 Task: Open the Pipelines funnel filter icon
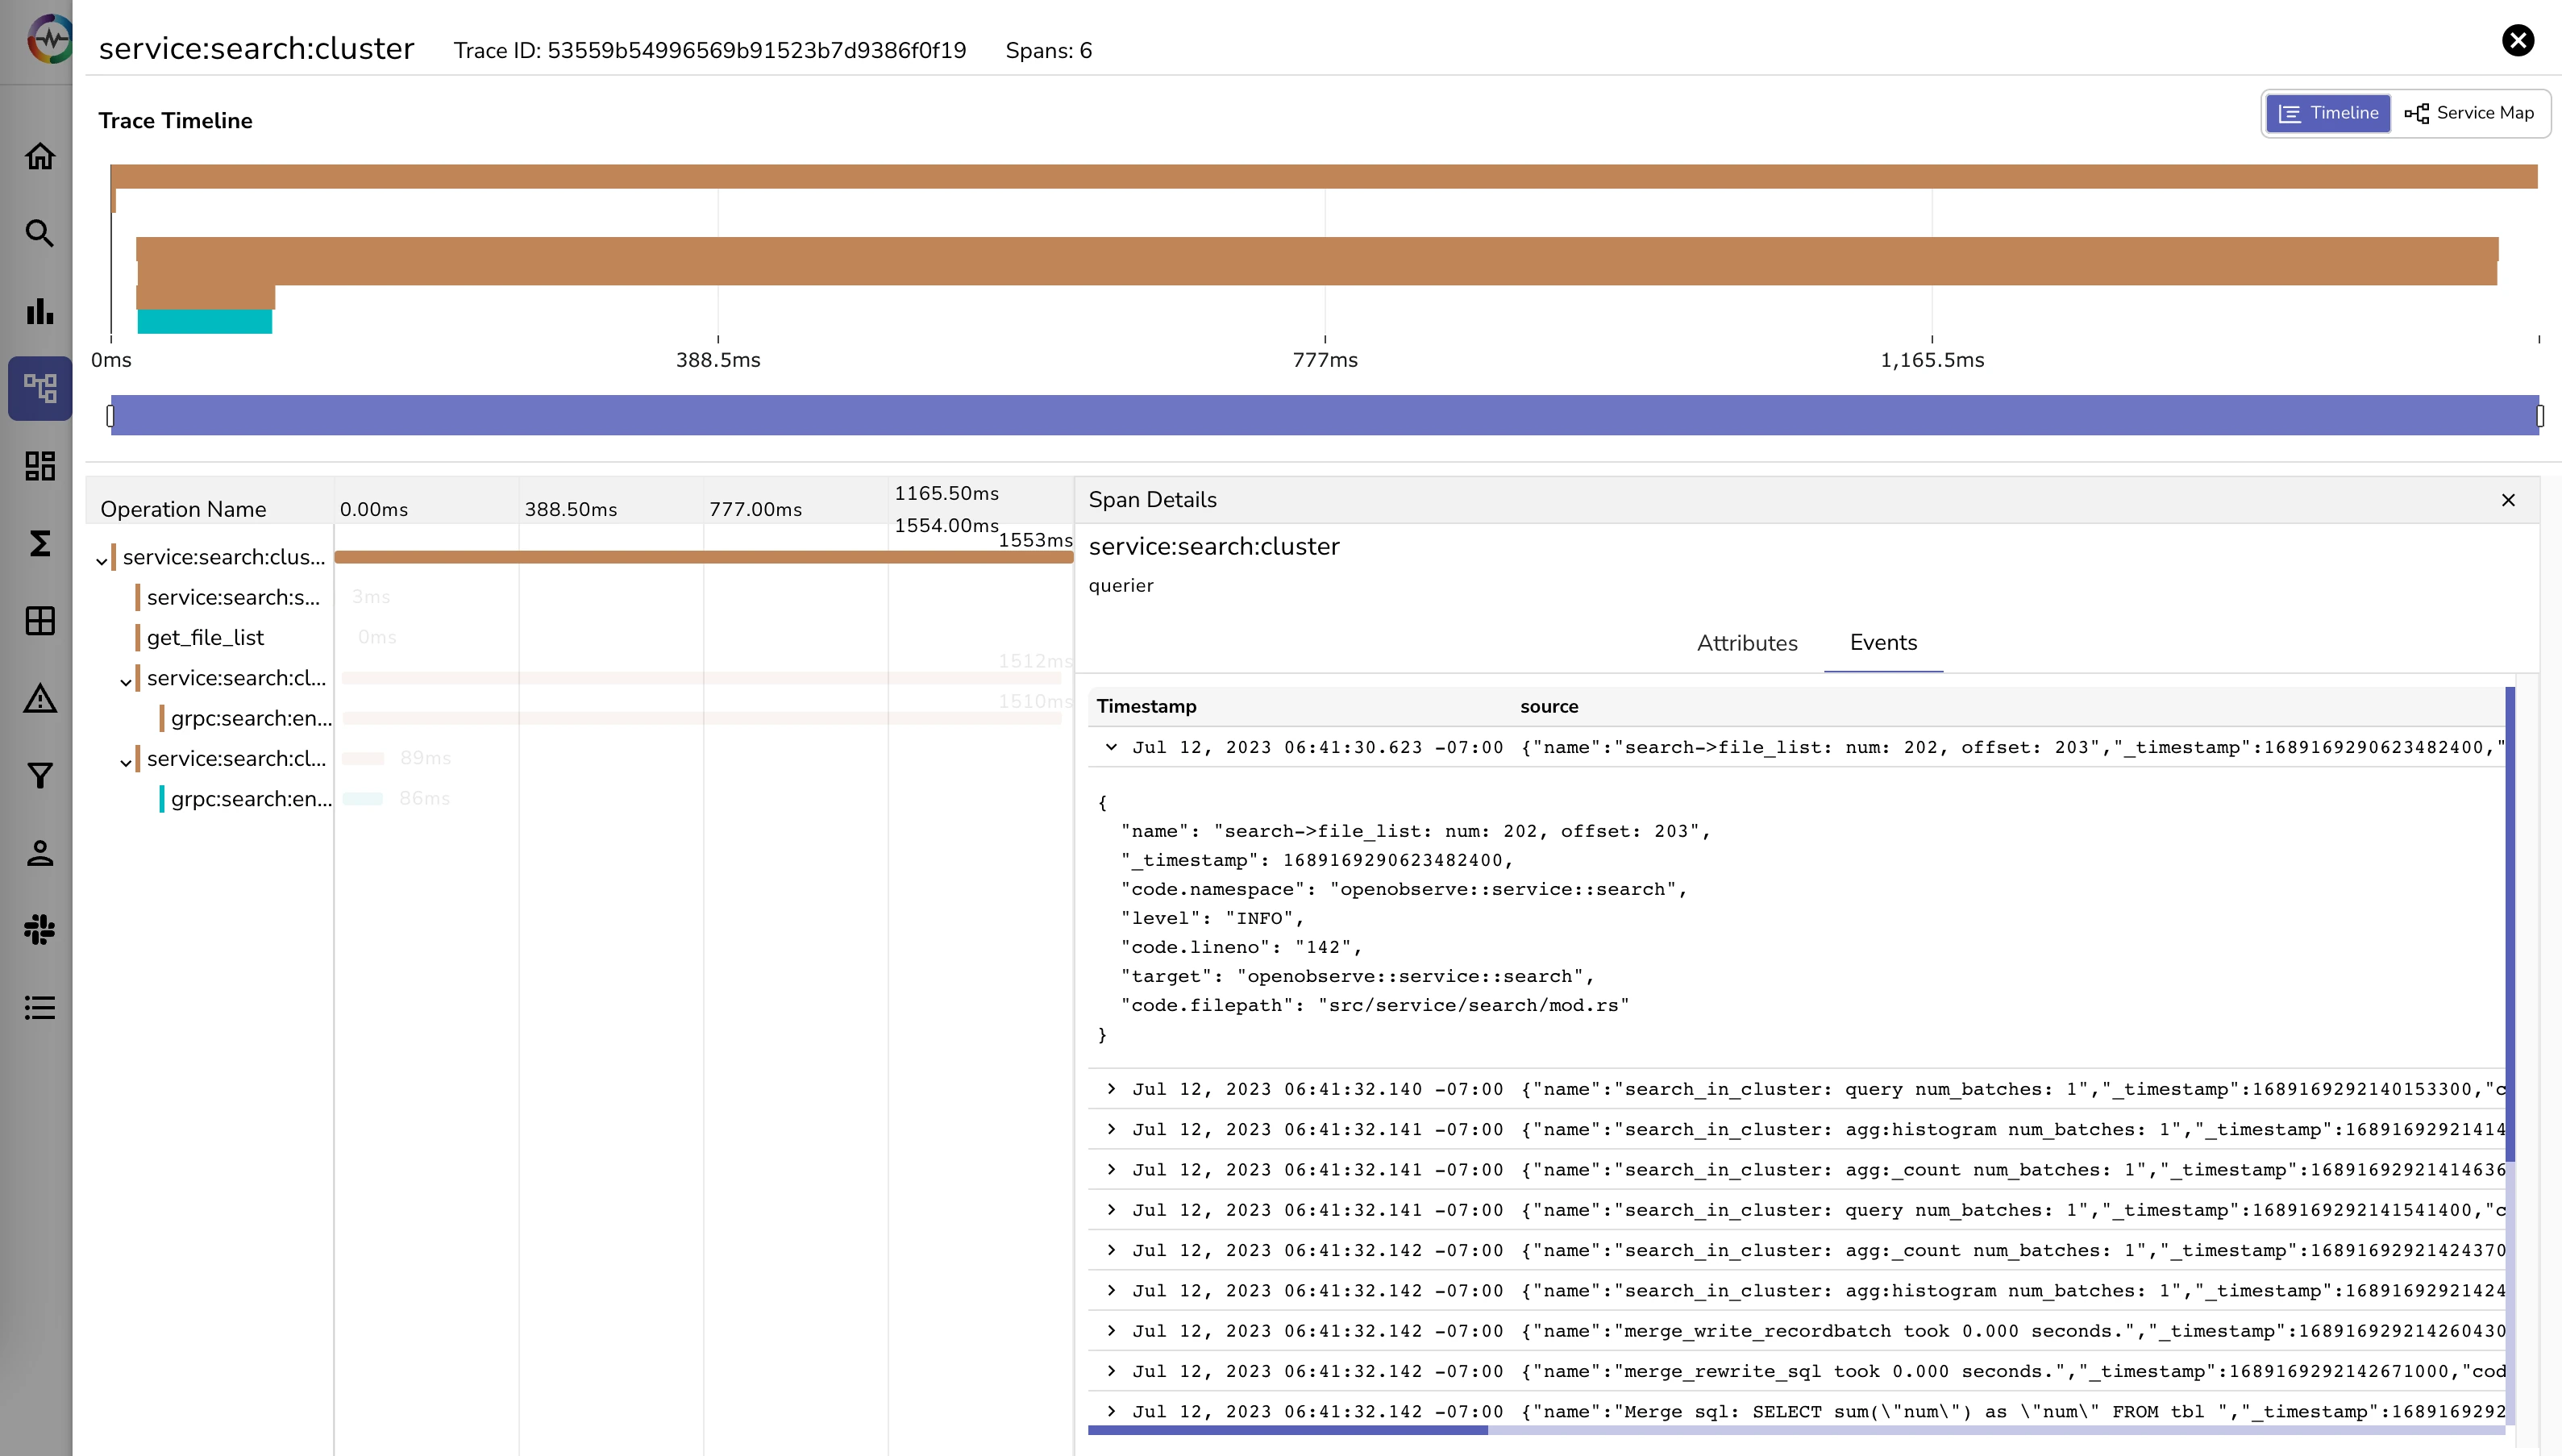point(40,776)
